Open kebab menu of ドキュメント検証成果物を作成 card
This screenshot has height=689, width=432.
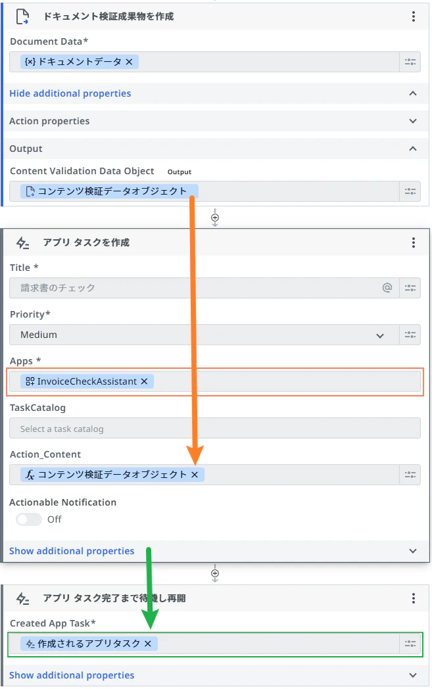413,16
